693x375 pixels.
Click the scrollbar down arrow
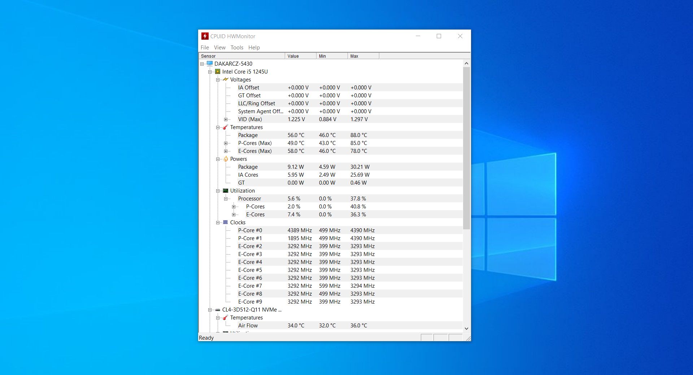coord(466,328)
